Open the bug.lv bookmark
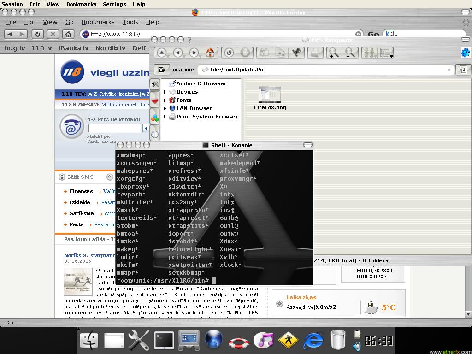The width and height of the screenshot is (472, 354). click(15, 48)
